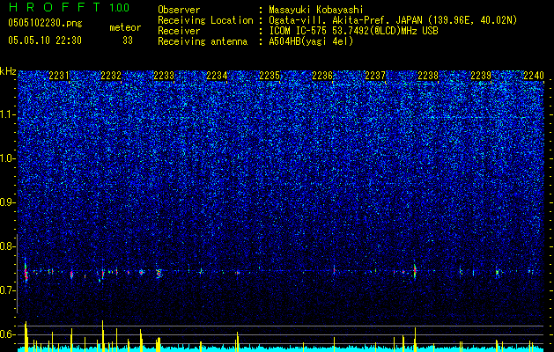Viewport: 554px width, 352px height.
Task: Click the 2233 time marker
Action: point(164,76)
